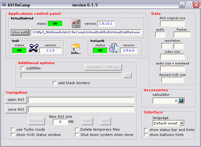Click the subtitles file path field
Image resolution: width=201 pixels, height=147 pixels.
point(71,75)
